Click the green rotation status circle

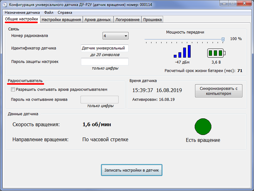tap(203, 127)
